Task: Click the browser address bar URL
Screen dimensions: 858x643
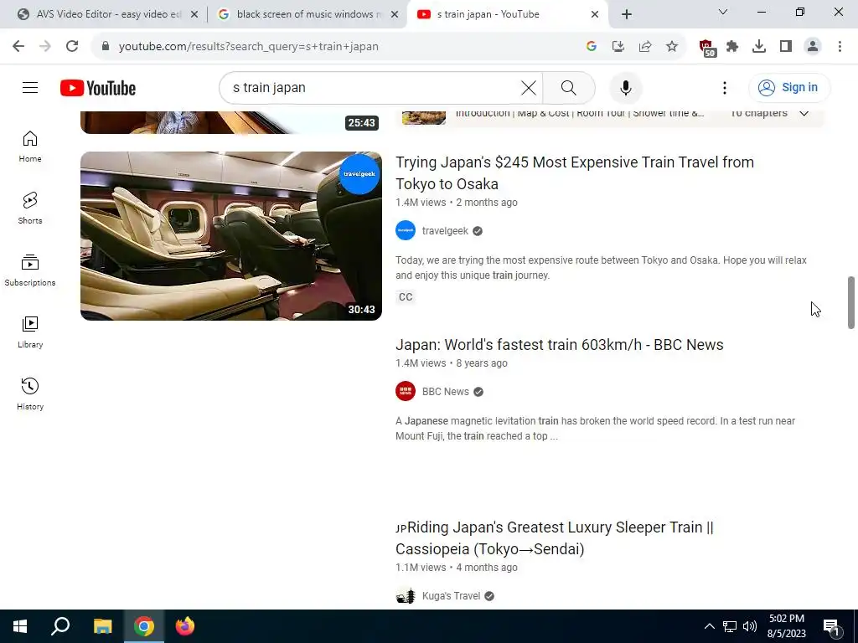Action: click(248, 47)
